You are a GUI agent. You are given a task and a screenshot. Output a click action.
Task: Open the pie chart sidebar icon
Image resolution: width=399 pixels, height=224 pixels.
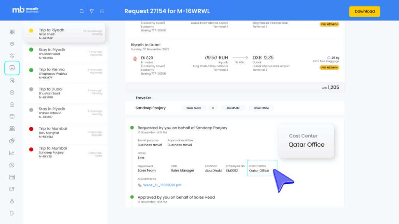[x=12, y=141]
